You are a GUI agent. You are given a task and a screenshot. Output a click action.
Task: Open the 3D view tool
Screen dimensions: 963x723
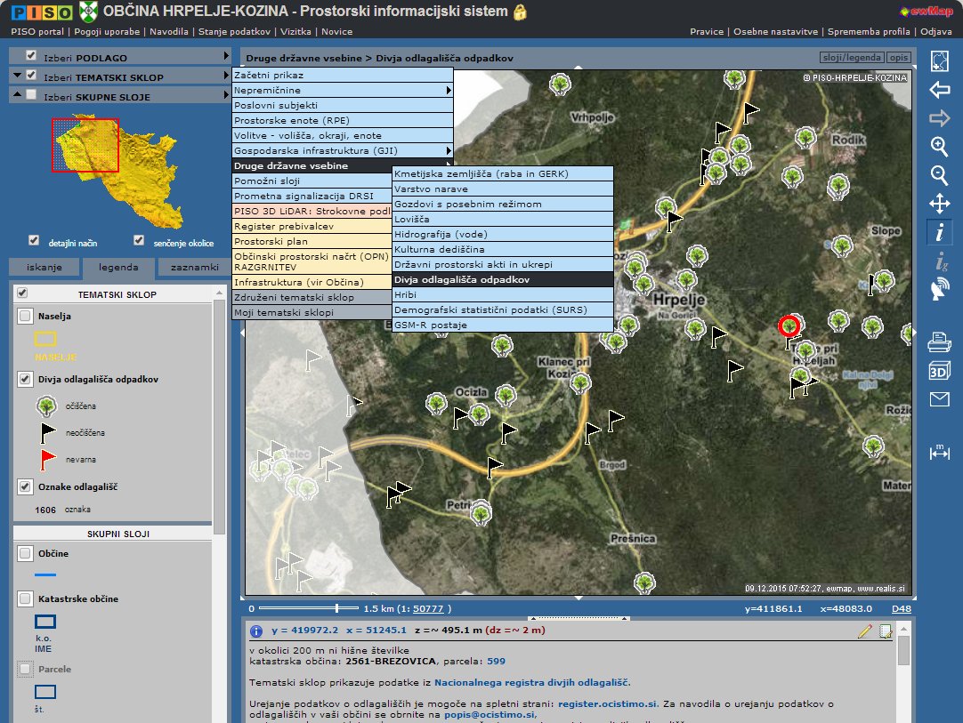[939, 371]
